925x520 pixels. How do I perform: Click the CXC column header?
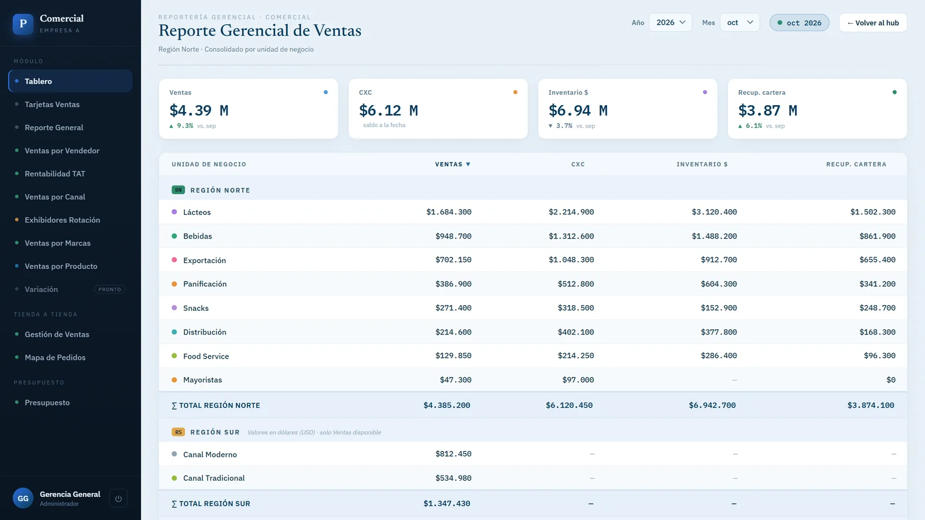(x=578, y=165)
